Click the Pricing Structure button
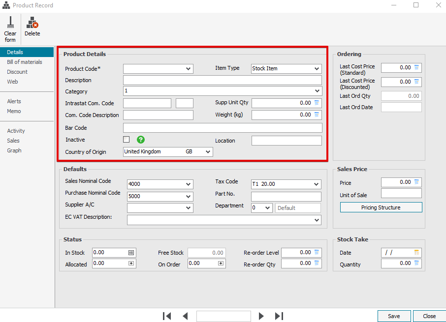 (381, 207)
